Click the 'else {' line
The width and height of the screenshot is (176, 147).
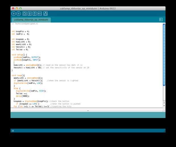point(17,88)
